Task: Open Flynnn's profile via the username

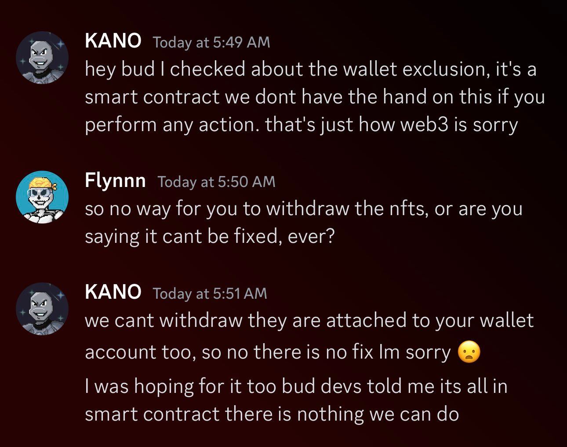Action: (115, 180)
